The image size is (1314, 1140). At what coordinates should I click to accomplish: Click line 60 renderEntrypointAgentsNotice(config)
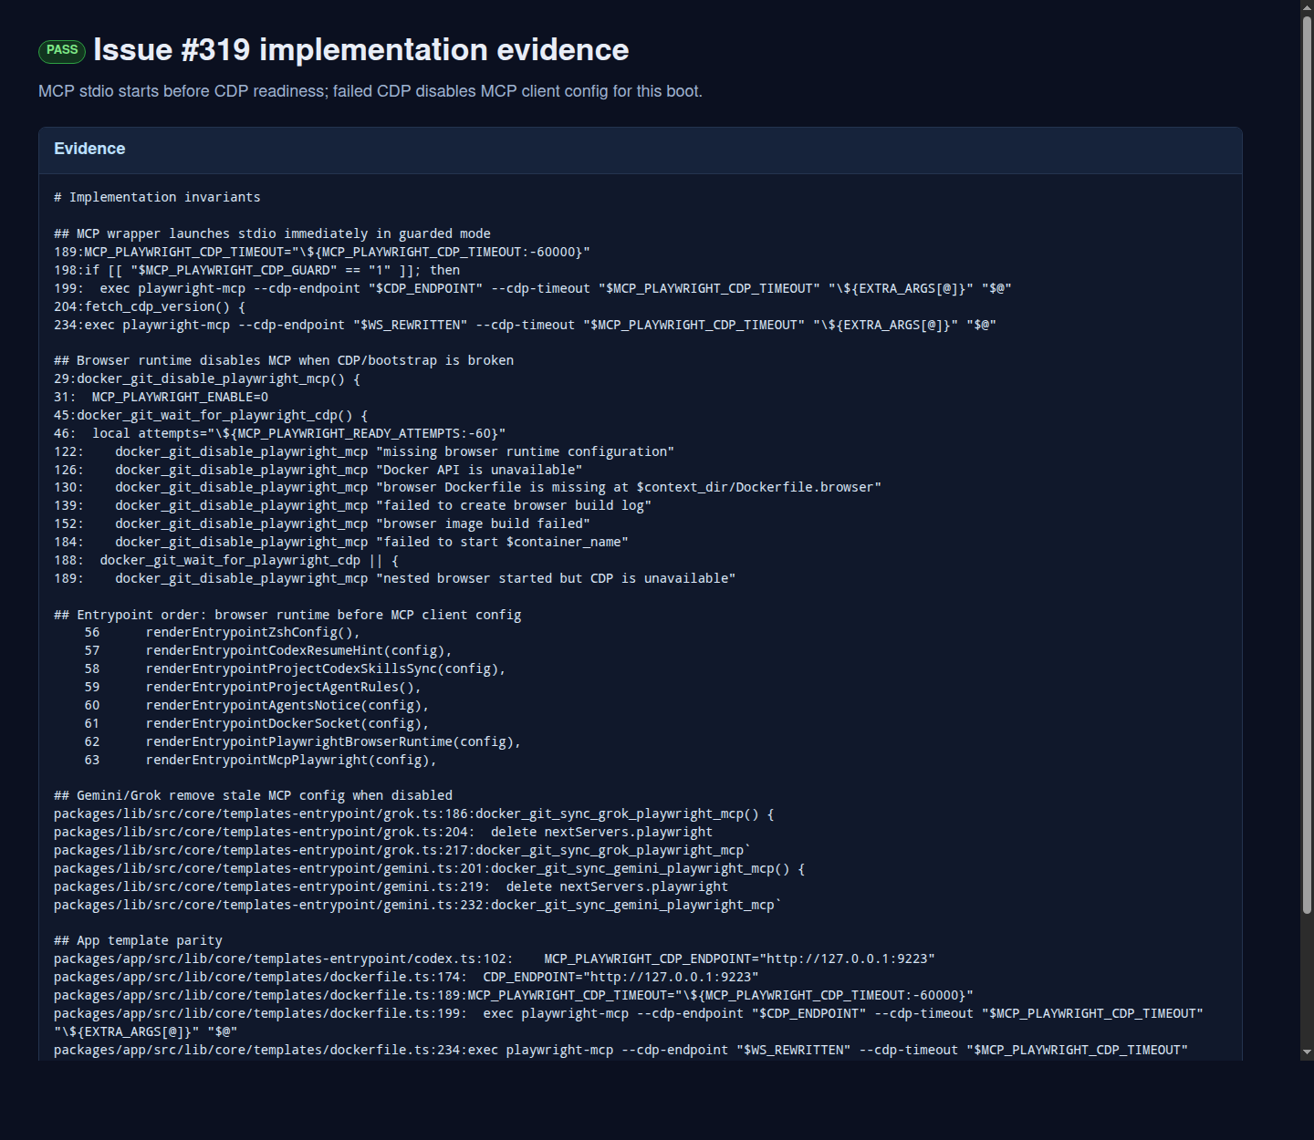pos(257,706)
